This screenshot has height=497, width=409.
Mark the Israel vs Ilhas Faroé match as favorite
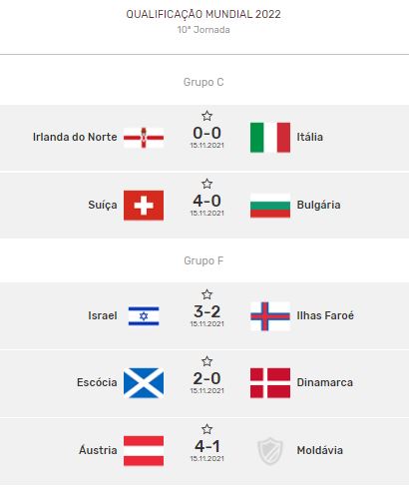click(x=206, y=294)
